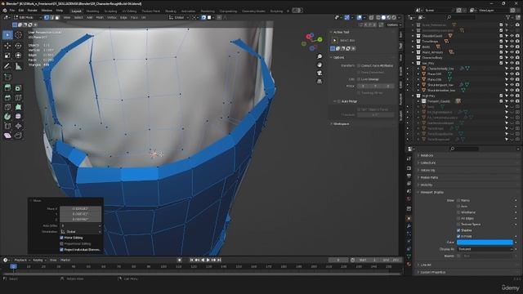Click the blue object Color swatch

coord(485,243)
